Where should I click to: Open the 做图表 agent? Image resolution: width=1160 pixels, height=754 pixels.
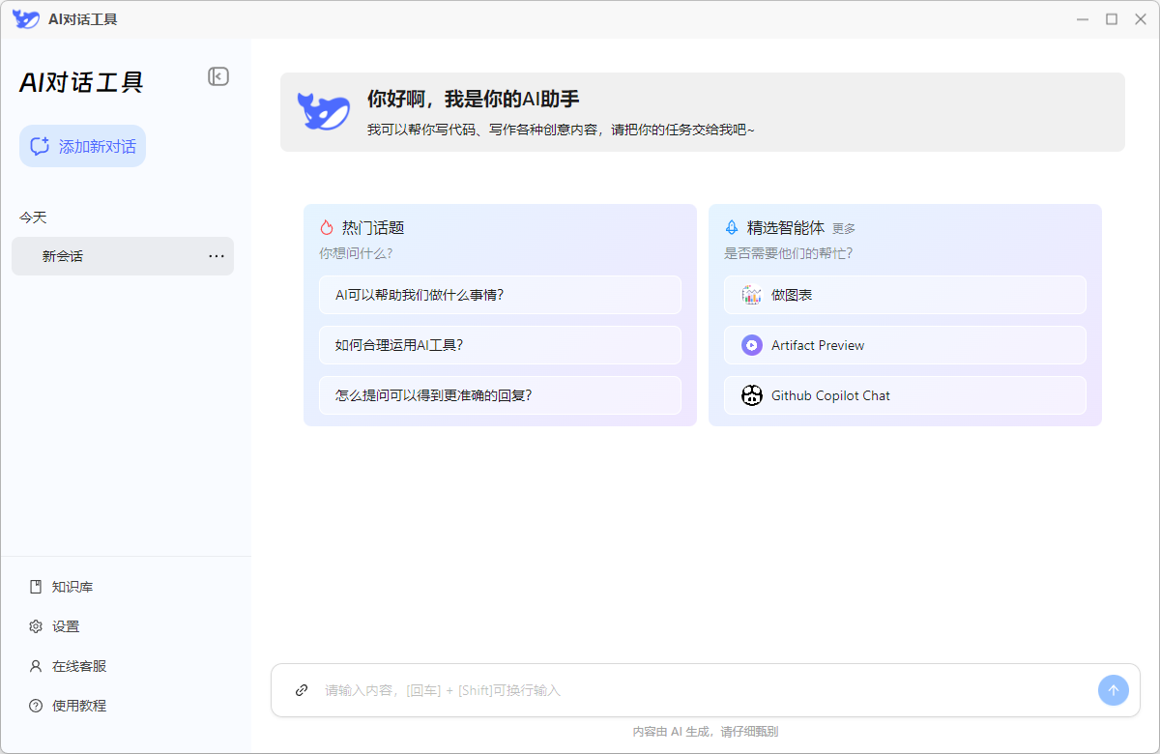pos(905,295)
